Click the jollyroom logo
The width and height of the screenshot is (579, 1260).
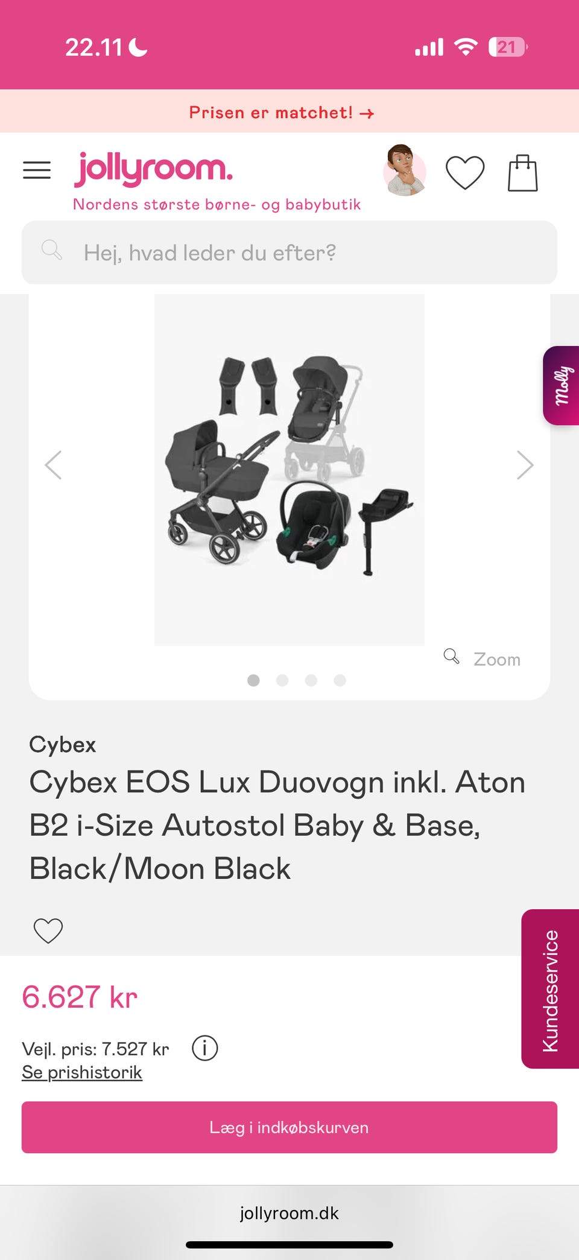pyautogui.click(x=154, y=169)
